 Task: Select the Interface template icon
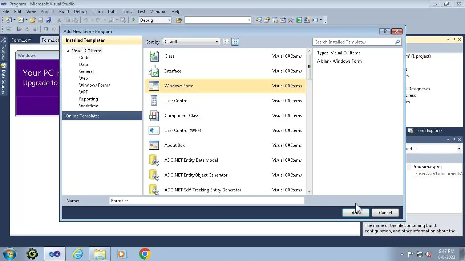pos(154,71)
